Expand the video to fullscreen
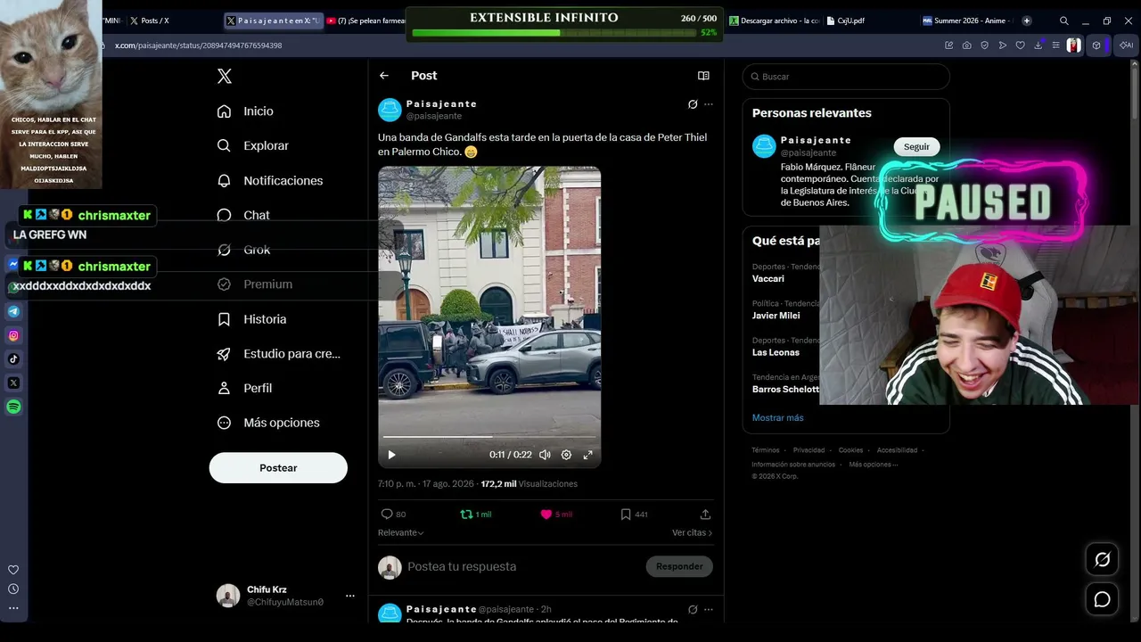Viewport: 1141px width, 642px height. point(587,455)
